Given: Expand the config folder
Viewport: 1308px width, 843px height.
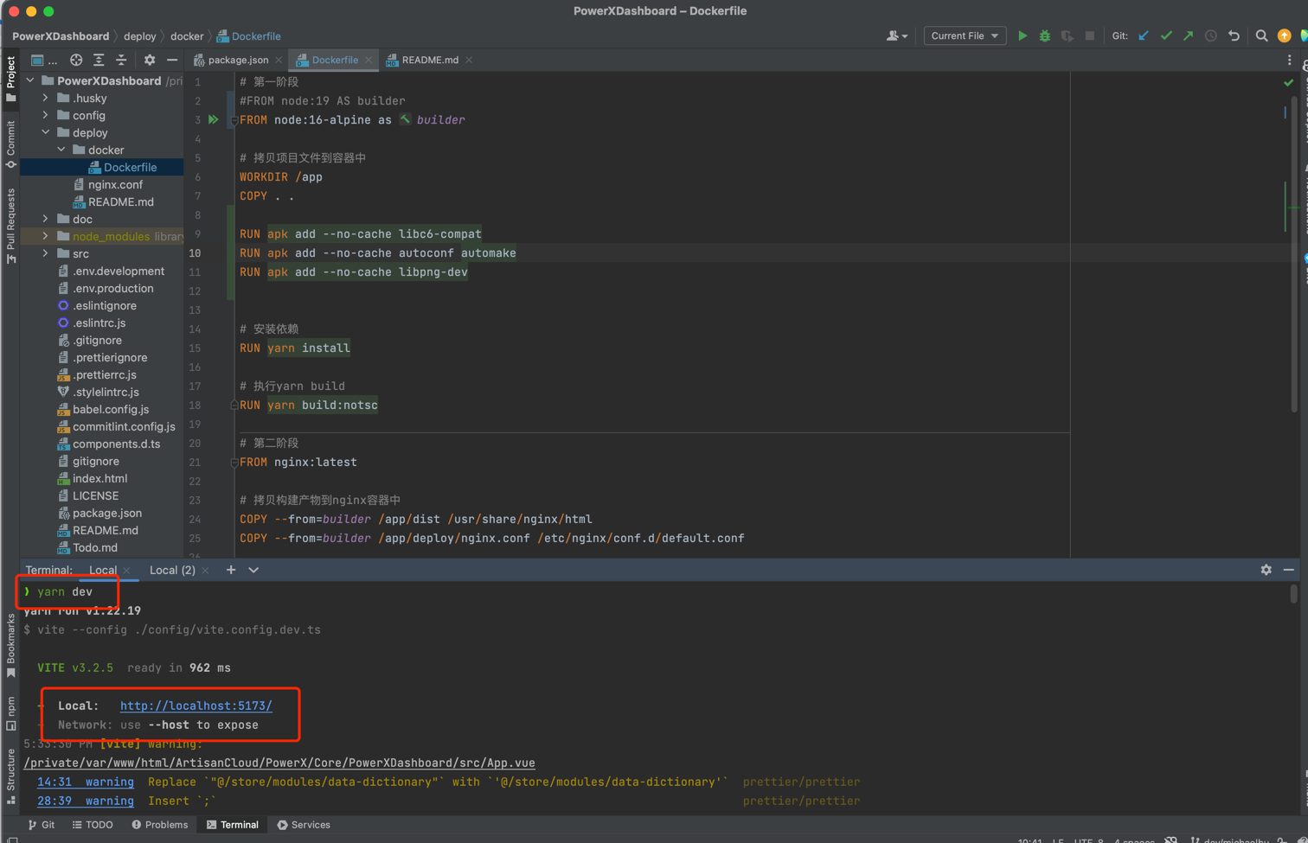Looking at the screenshot, I should click(46, 115).
